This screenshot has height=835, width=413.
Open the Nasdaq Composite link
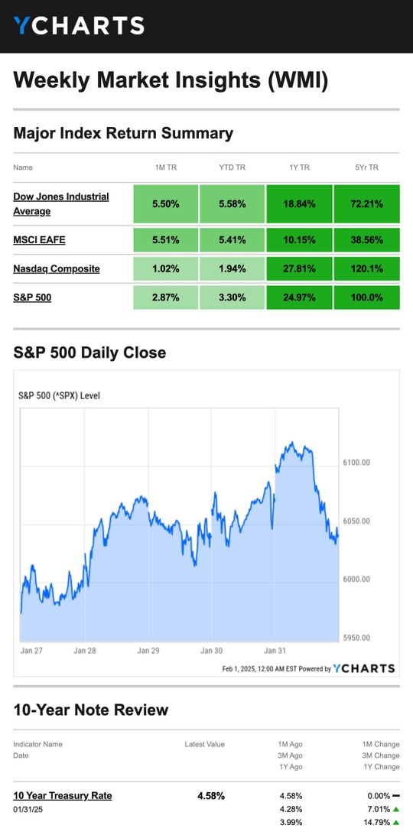pos(57,268)
